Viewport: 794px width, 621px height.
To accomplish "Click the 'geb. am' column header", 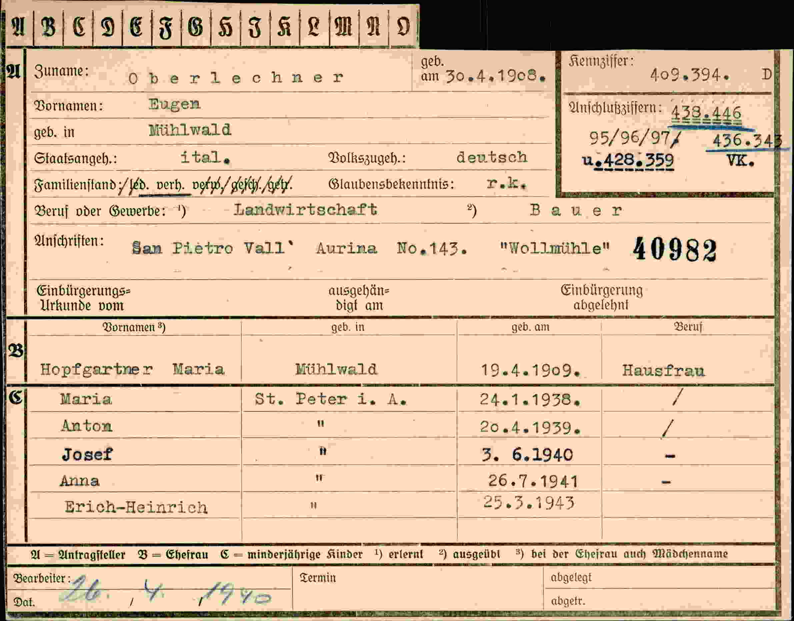I will [530, 327].
